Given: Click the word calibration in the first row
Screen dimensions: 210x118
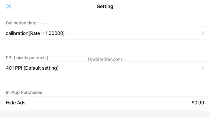Looking at the screenshot, I should [x=17, y=33].
